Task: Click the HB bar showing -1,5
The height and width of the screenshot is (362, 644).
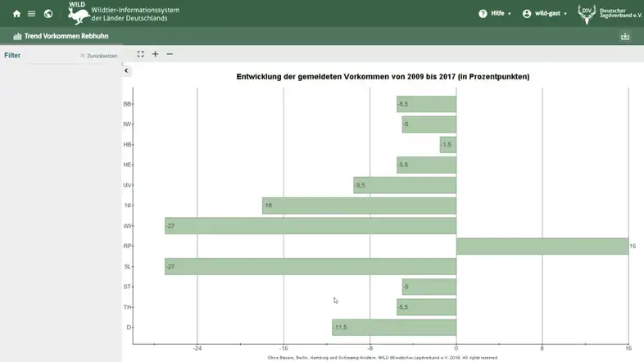Action: click(447, 145)
